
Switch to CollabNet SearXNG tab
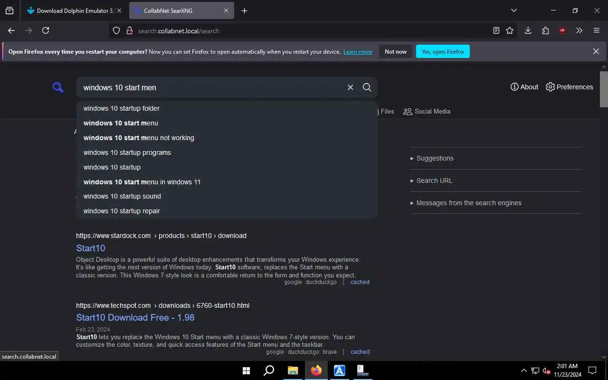tap(181, 10)
